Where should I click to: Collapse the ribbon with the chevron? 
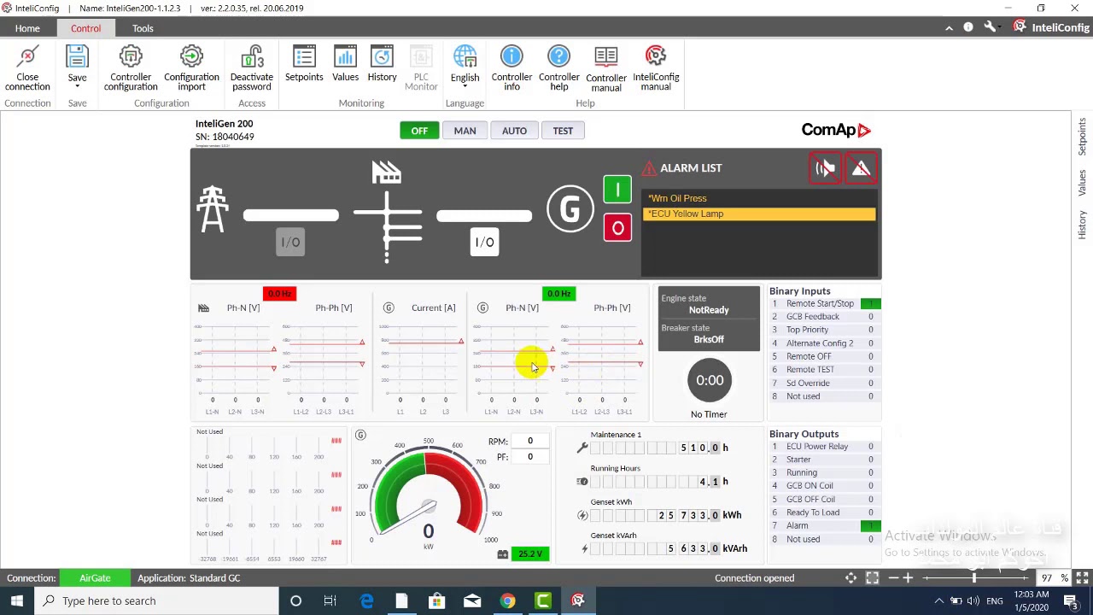(949, 28)
